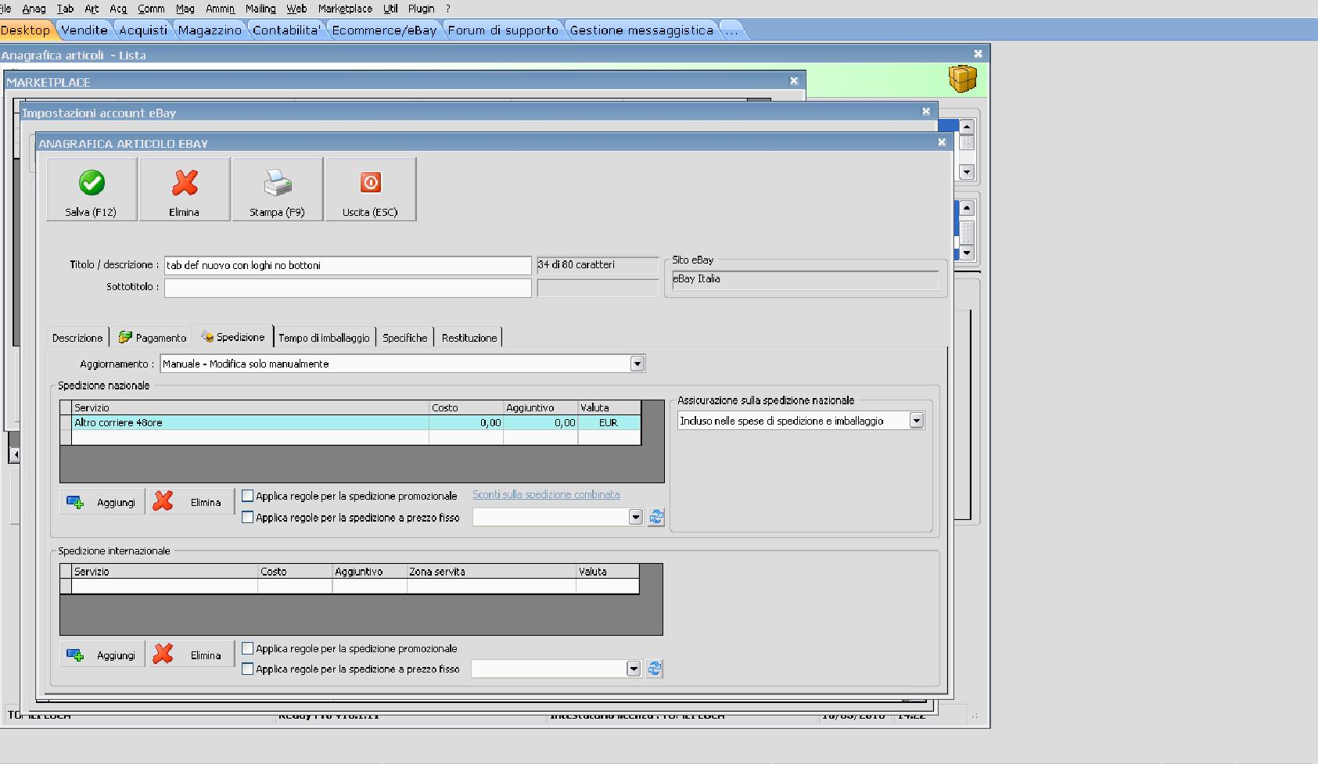Switch to the Desktop workspace tab
1318x764 pixels.
[26, 30]
